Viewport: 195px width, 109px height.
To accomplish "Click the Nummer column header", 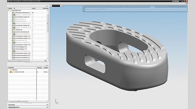I will (22, 68).
